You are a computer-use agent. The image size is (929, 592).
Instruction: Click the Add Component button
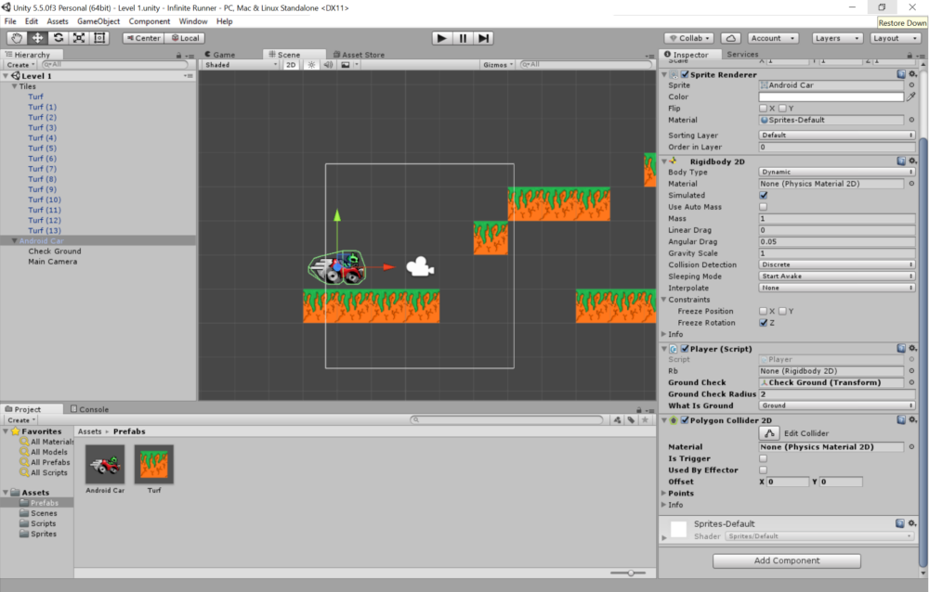tap(786, 560)
